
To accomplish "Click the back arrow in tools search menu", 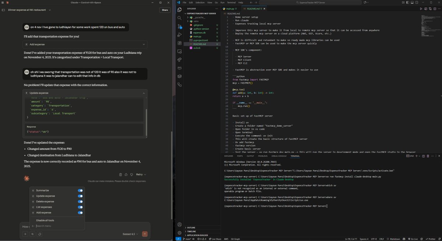I will [x=33, y=226].
